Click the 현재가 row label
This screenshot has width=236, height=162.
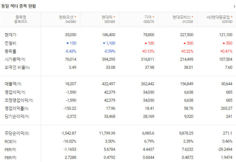(x=10, y=35)
